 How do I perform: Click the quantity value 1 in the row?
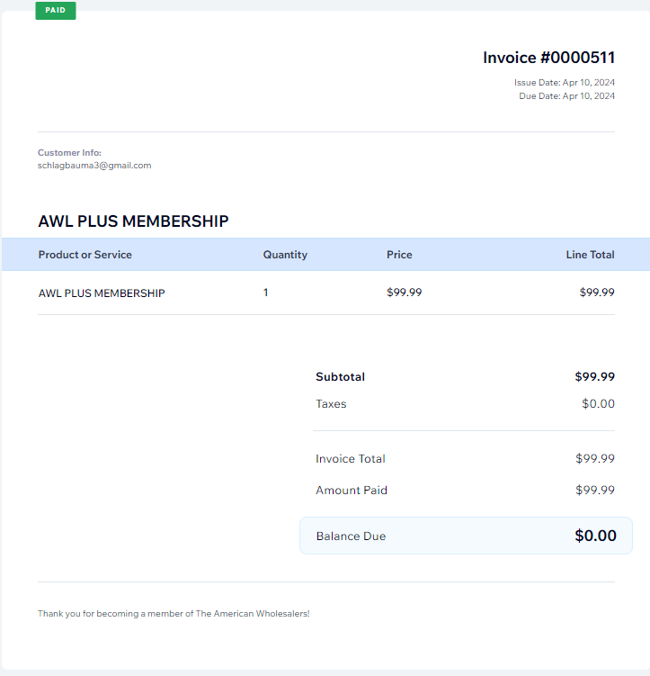click(265, 293)
